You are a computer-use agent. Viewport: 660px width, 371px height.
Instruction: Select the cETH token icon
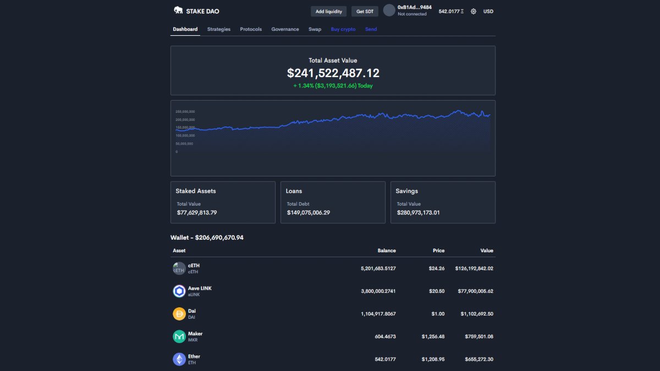point(179,268)
